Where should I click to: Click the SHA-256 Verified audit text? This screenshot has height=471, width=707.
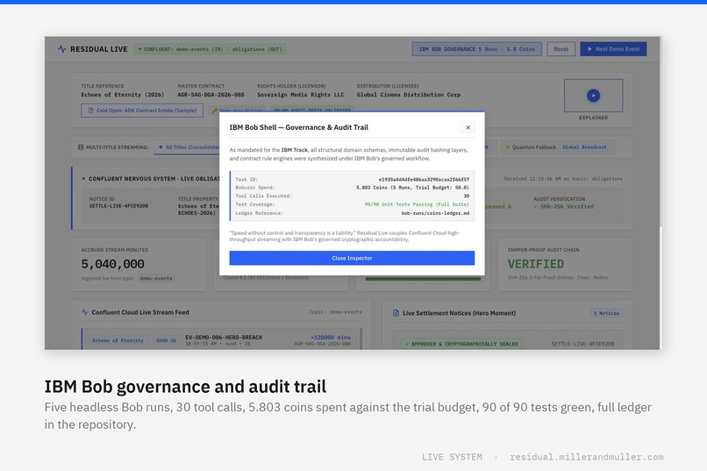(x=563, y=206)
